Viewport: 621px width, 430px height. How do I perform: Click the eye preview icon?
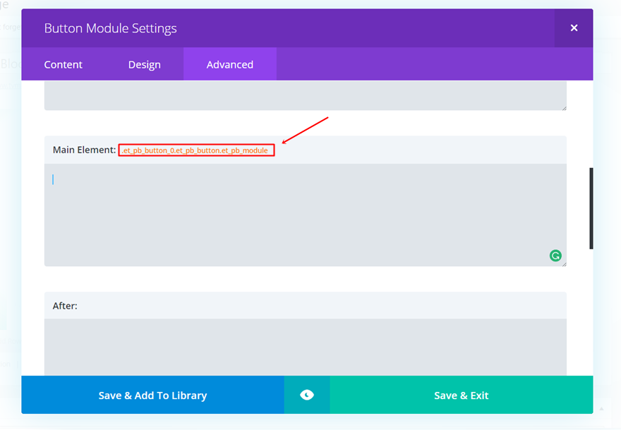tap(307, 395)
